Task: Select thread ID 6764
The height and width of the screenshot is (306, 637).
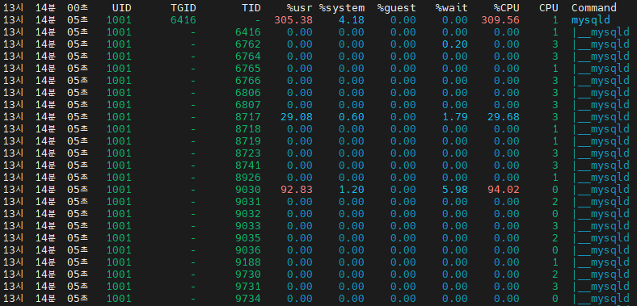Action: pos(248,57)
